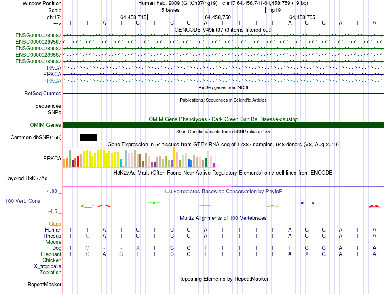This screenshot has width=384, height=294.
Task: Select the Scale label in the ruler
Action: 55,10
